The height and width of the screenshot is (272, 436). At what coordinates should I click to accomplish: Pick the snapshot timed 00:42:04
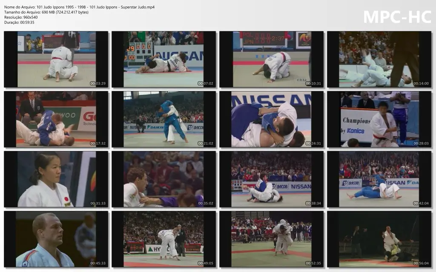(379, 179)
